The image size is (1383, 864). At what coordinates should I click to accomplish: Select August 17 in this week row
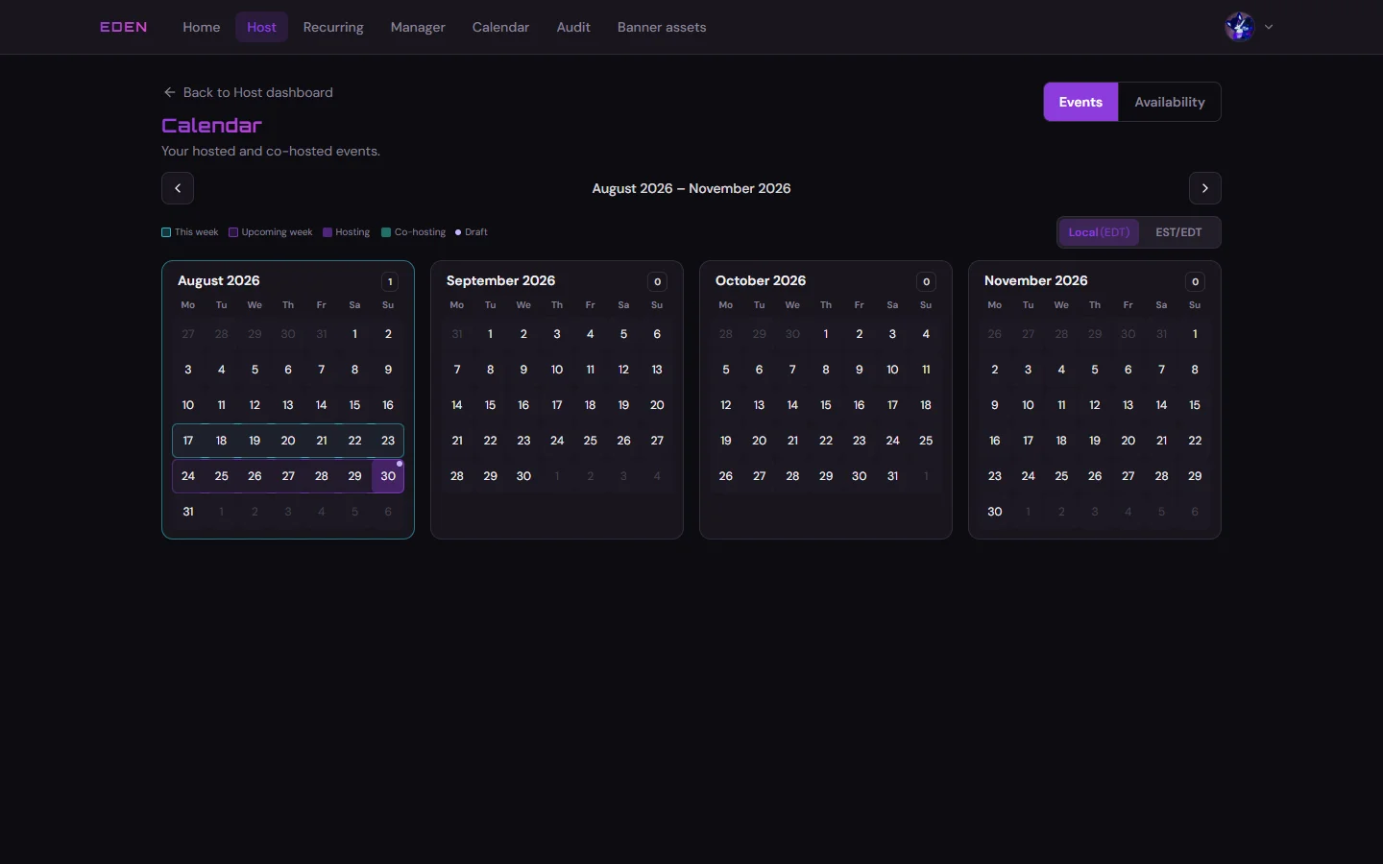click(188, 441)
